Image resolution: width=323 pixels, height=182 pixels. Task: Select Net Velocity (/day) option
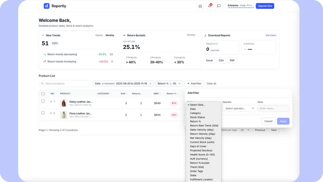(203, 138)
